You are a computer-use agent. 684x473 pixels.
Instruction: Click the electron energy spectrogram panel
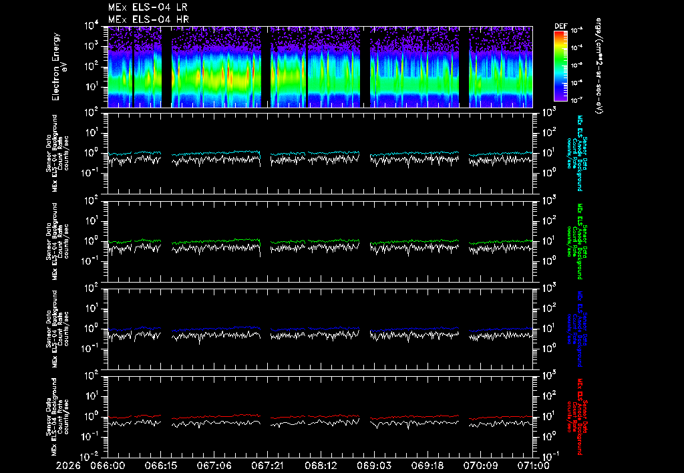(x=320, y=67)
